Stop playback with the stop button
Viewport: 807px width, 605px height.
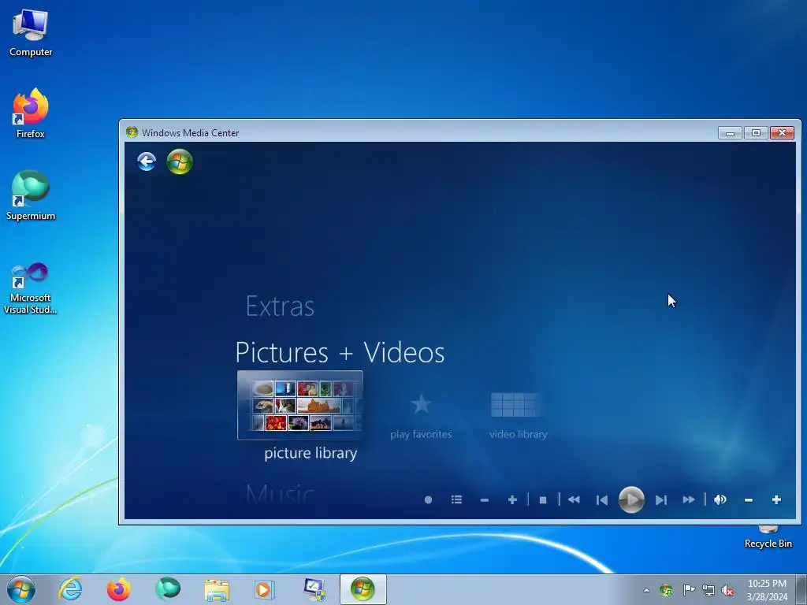click(543, 499)
